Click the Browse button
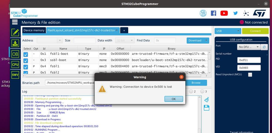Image resolution: width=272 pixels, height=133 pixels. pos(196,83)
